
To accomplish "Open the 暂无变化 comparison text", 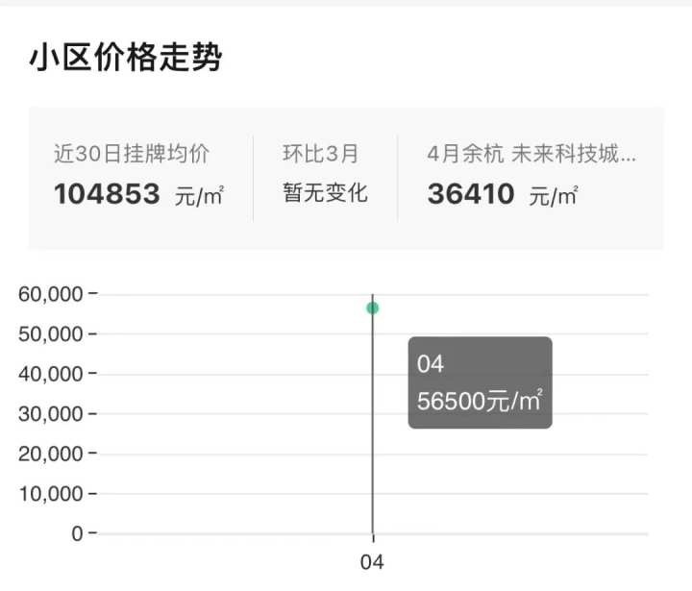I will click(x=325, y=193).
